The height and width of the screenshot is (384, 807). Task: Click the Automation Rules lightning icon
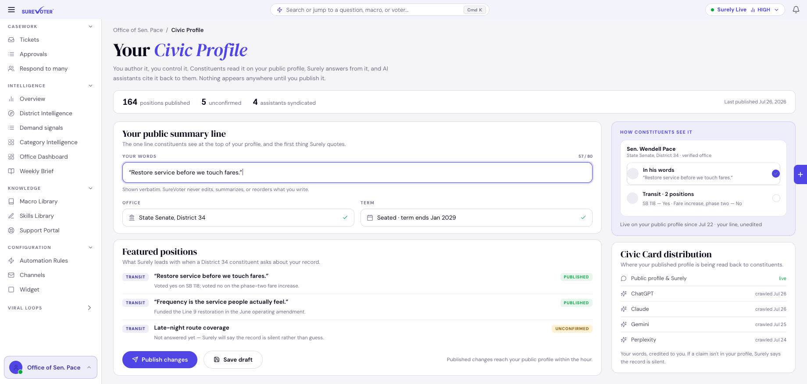[11, 260]
